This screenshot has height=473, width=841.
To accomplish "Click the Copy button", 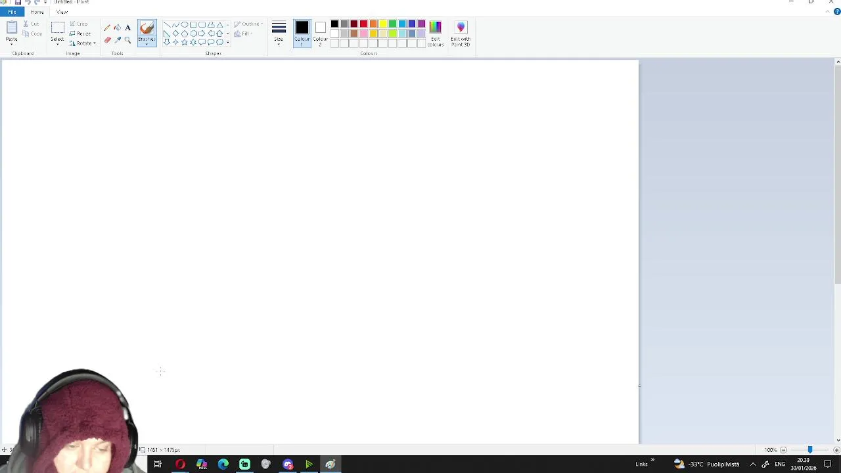I will point(32,34).
